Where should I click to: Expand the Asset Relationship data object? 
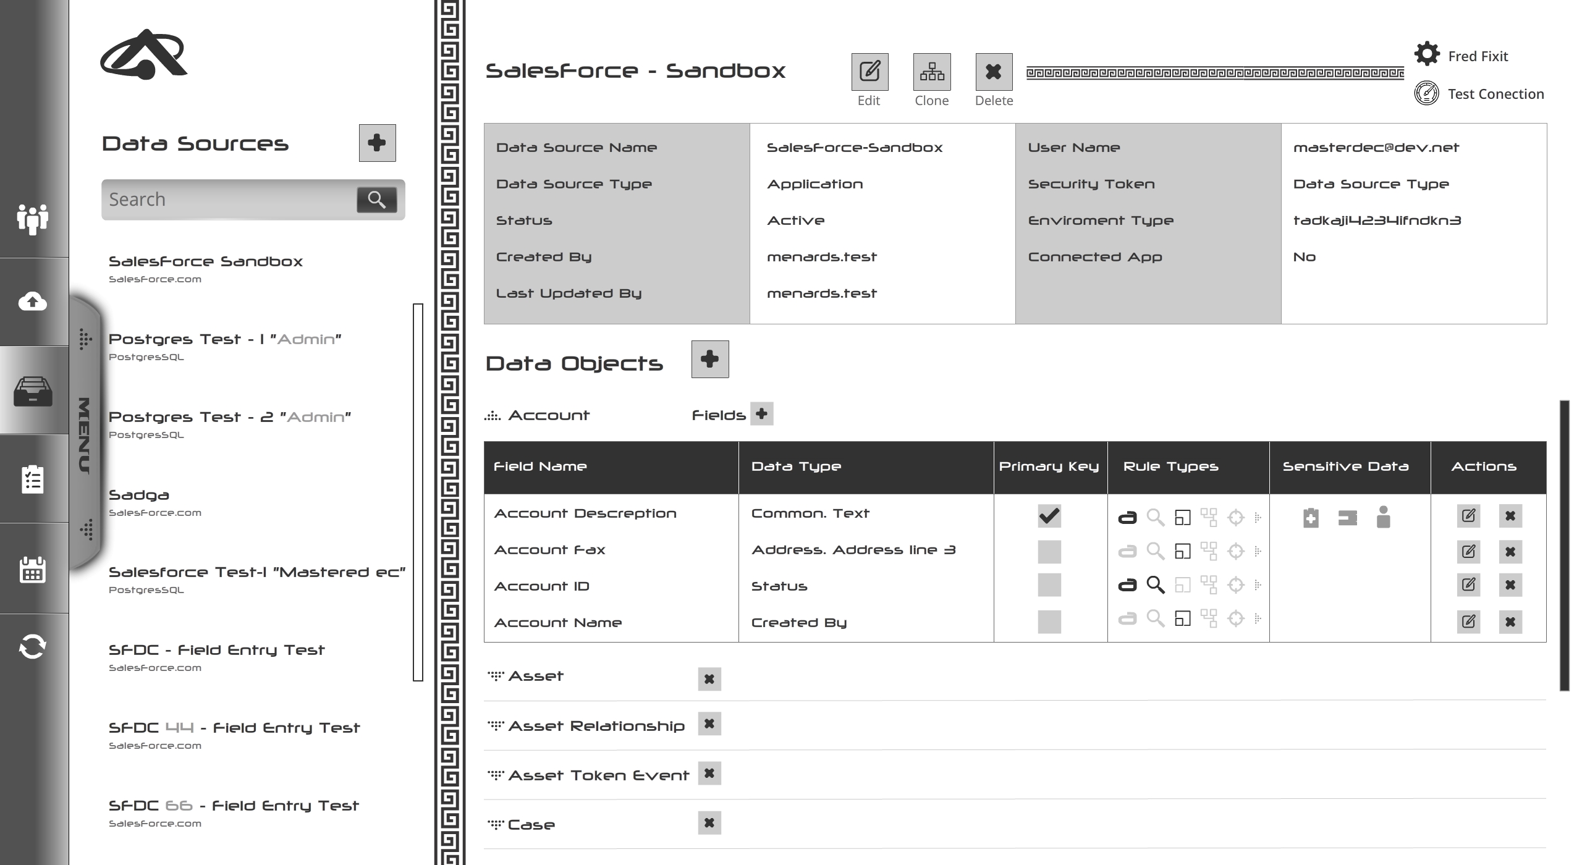pos(496,725)
